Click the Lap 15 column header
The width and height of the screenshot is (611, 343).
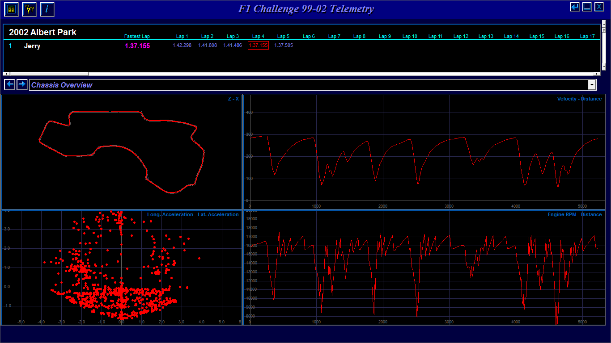(537, 37)
